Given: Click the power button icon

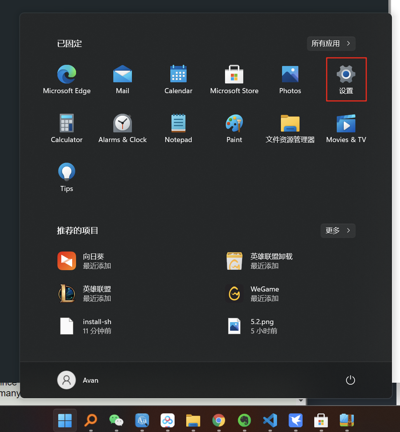Looking at the screenshot, I should point(350,380).
